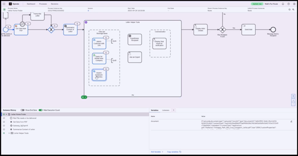Switch to the Listeners tab
298x156 pixels.
tap(166, 110)
